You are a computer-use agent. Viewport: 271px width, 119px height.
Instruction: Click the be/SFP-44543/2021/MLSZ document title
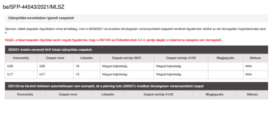point(34,7)
